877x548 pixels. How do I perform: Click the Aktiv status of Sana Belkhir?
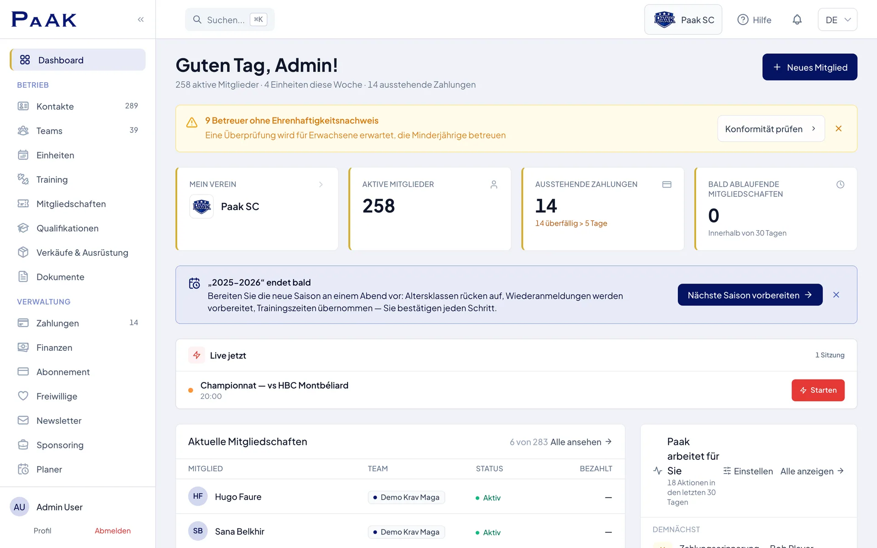click(488, 532)
